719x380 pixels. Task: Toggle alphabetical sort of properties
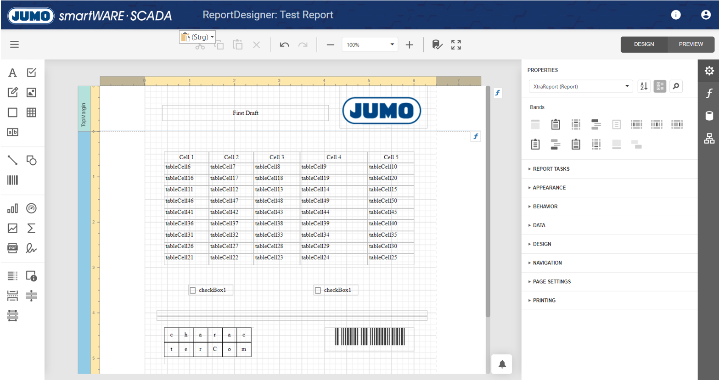(644, 86)
